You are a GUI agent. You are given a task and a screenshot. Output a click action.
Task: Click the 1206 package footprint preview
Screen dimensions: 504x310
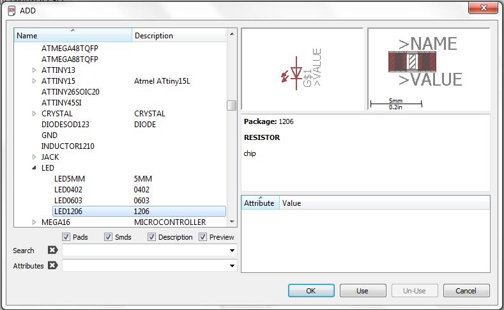point(429,69)
